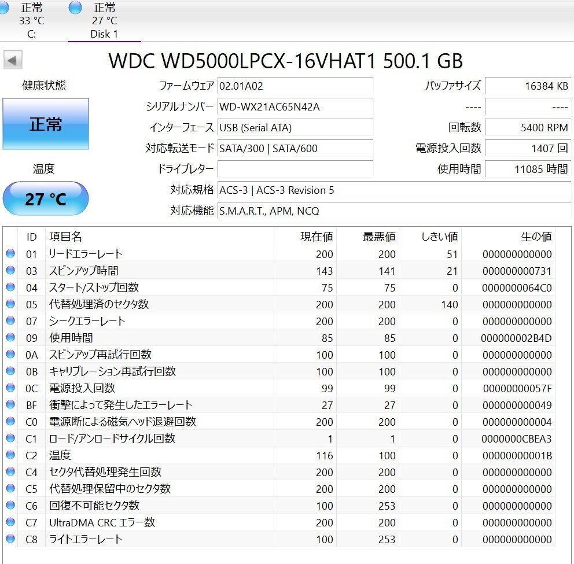574x564 pixels.
Task: Click the serial number field WD-WX21AC65N42A
Action: pyautogui.click(x=296, y=107)
